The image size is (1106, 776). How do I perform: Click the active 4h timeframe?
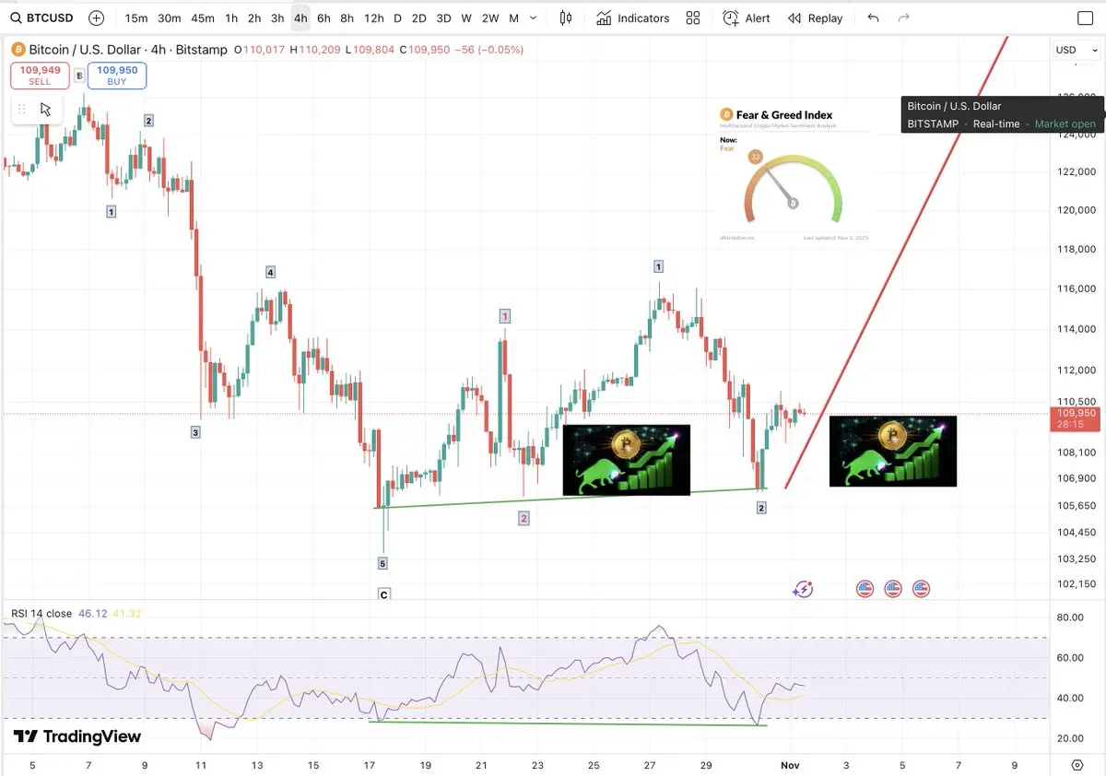pos(300,18)
